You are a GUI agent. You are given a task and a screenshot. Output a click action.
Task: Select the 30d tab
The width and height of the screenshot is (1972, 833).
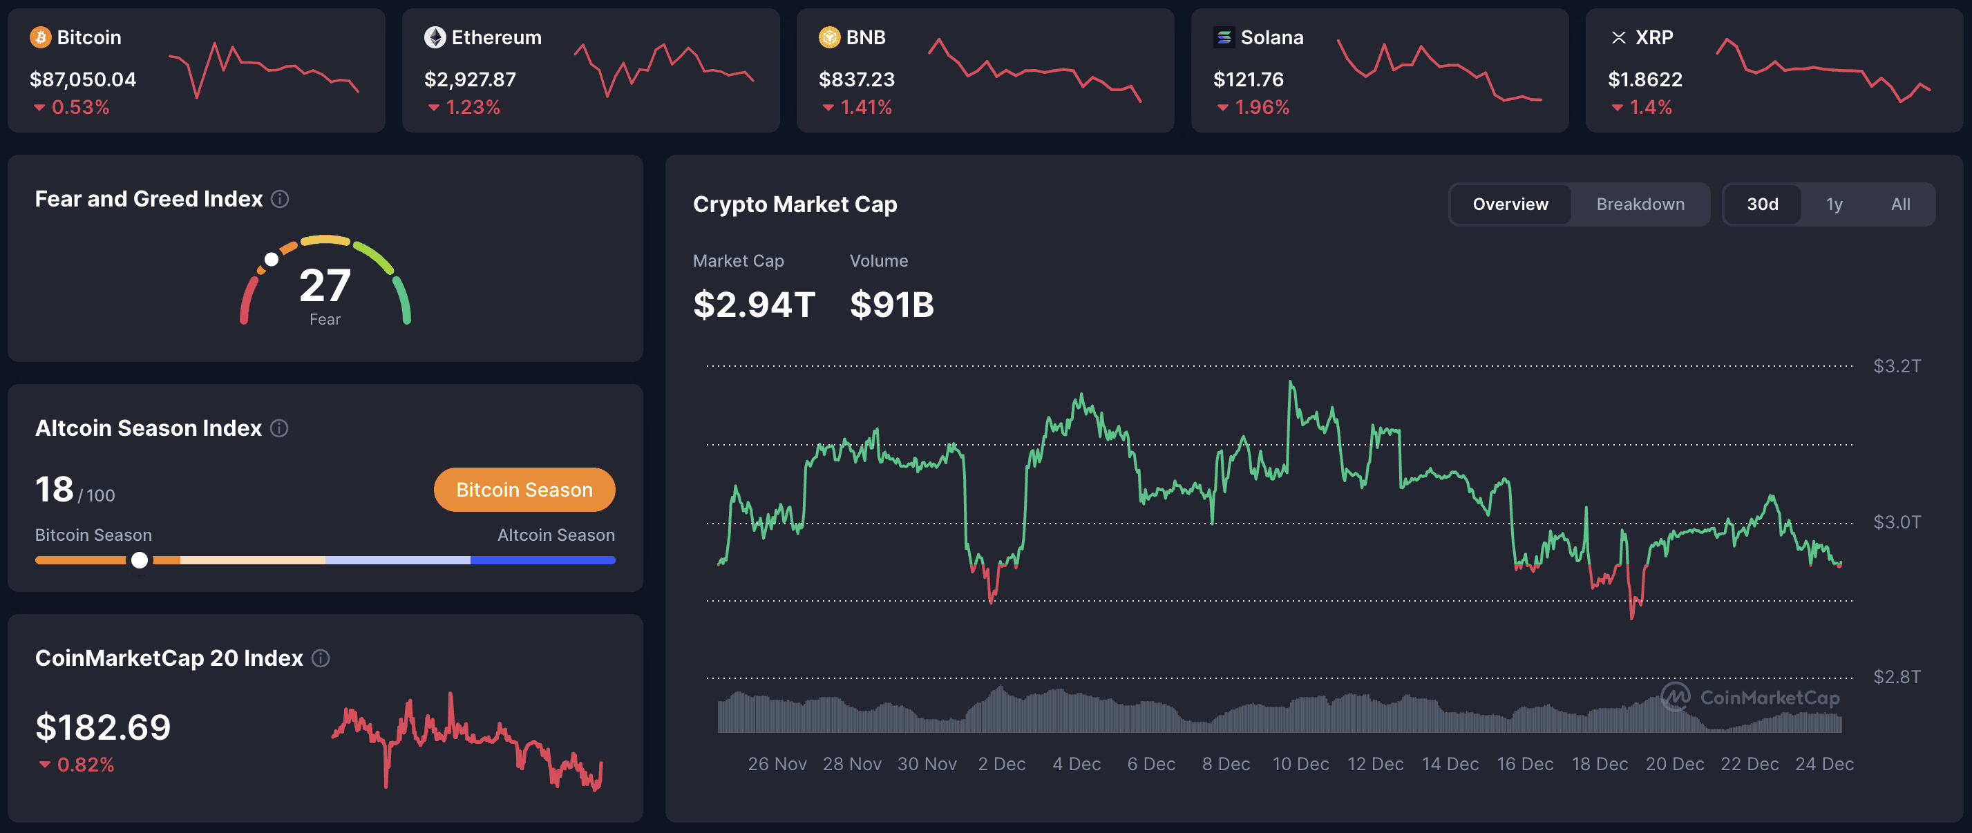click(1763, 204)
